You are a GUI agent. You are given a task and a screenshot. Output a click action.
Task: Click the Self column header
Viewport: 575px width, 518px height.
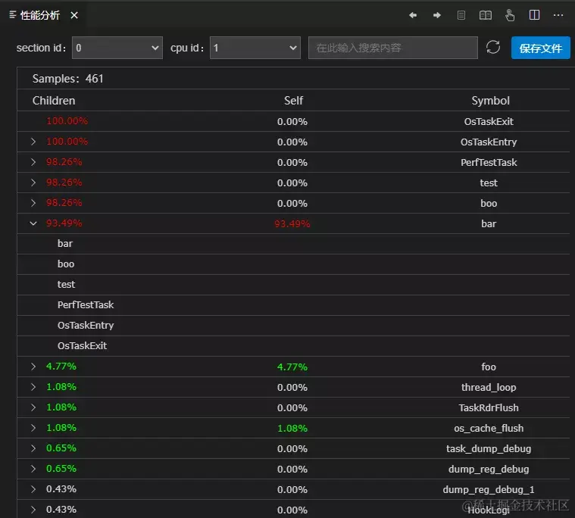click(293, 101)
